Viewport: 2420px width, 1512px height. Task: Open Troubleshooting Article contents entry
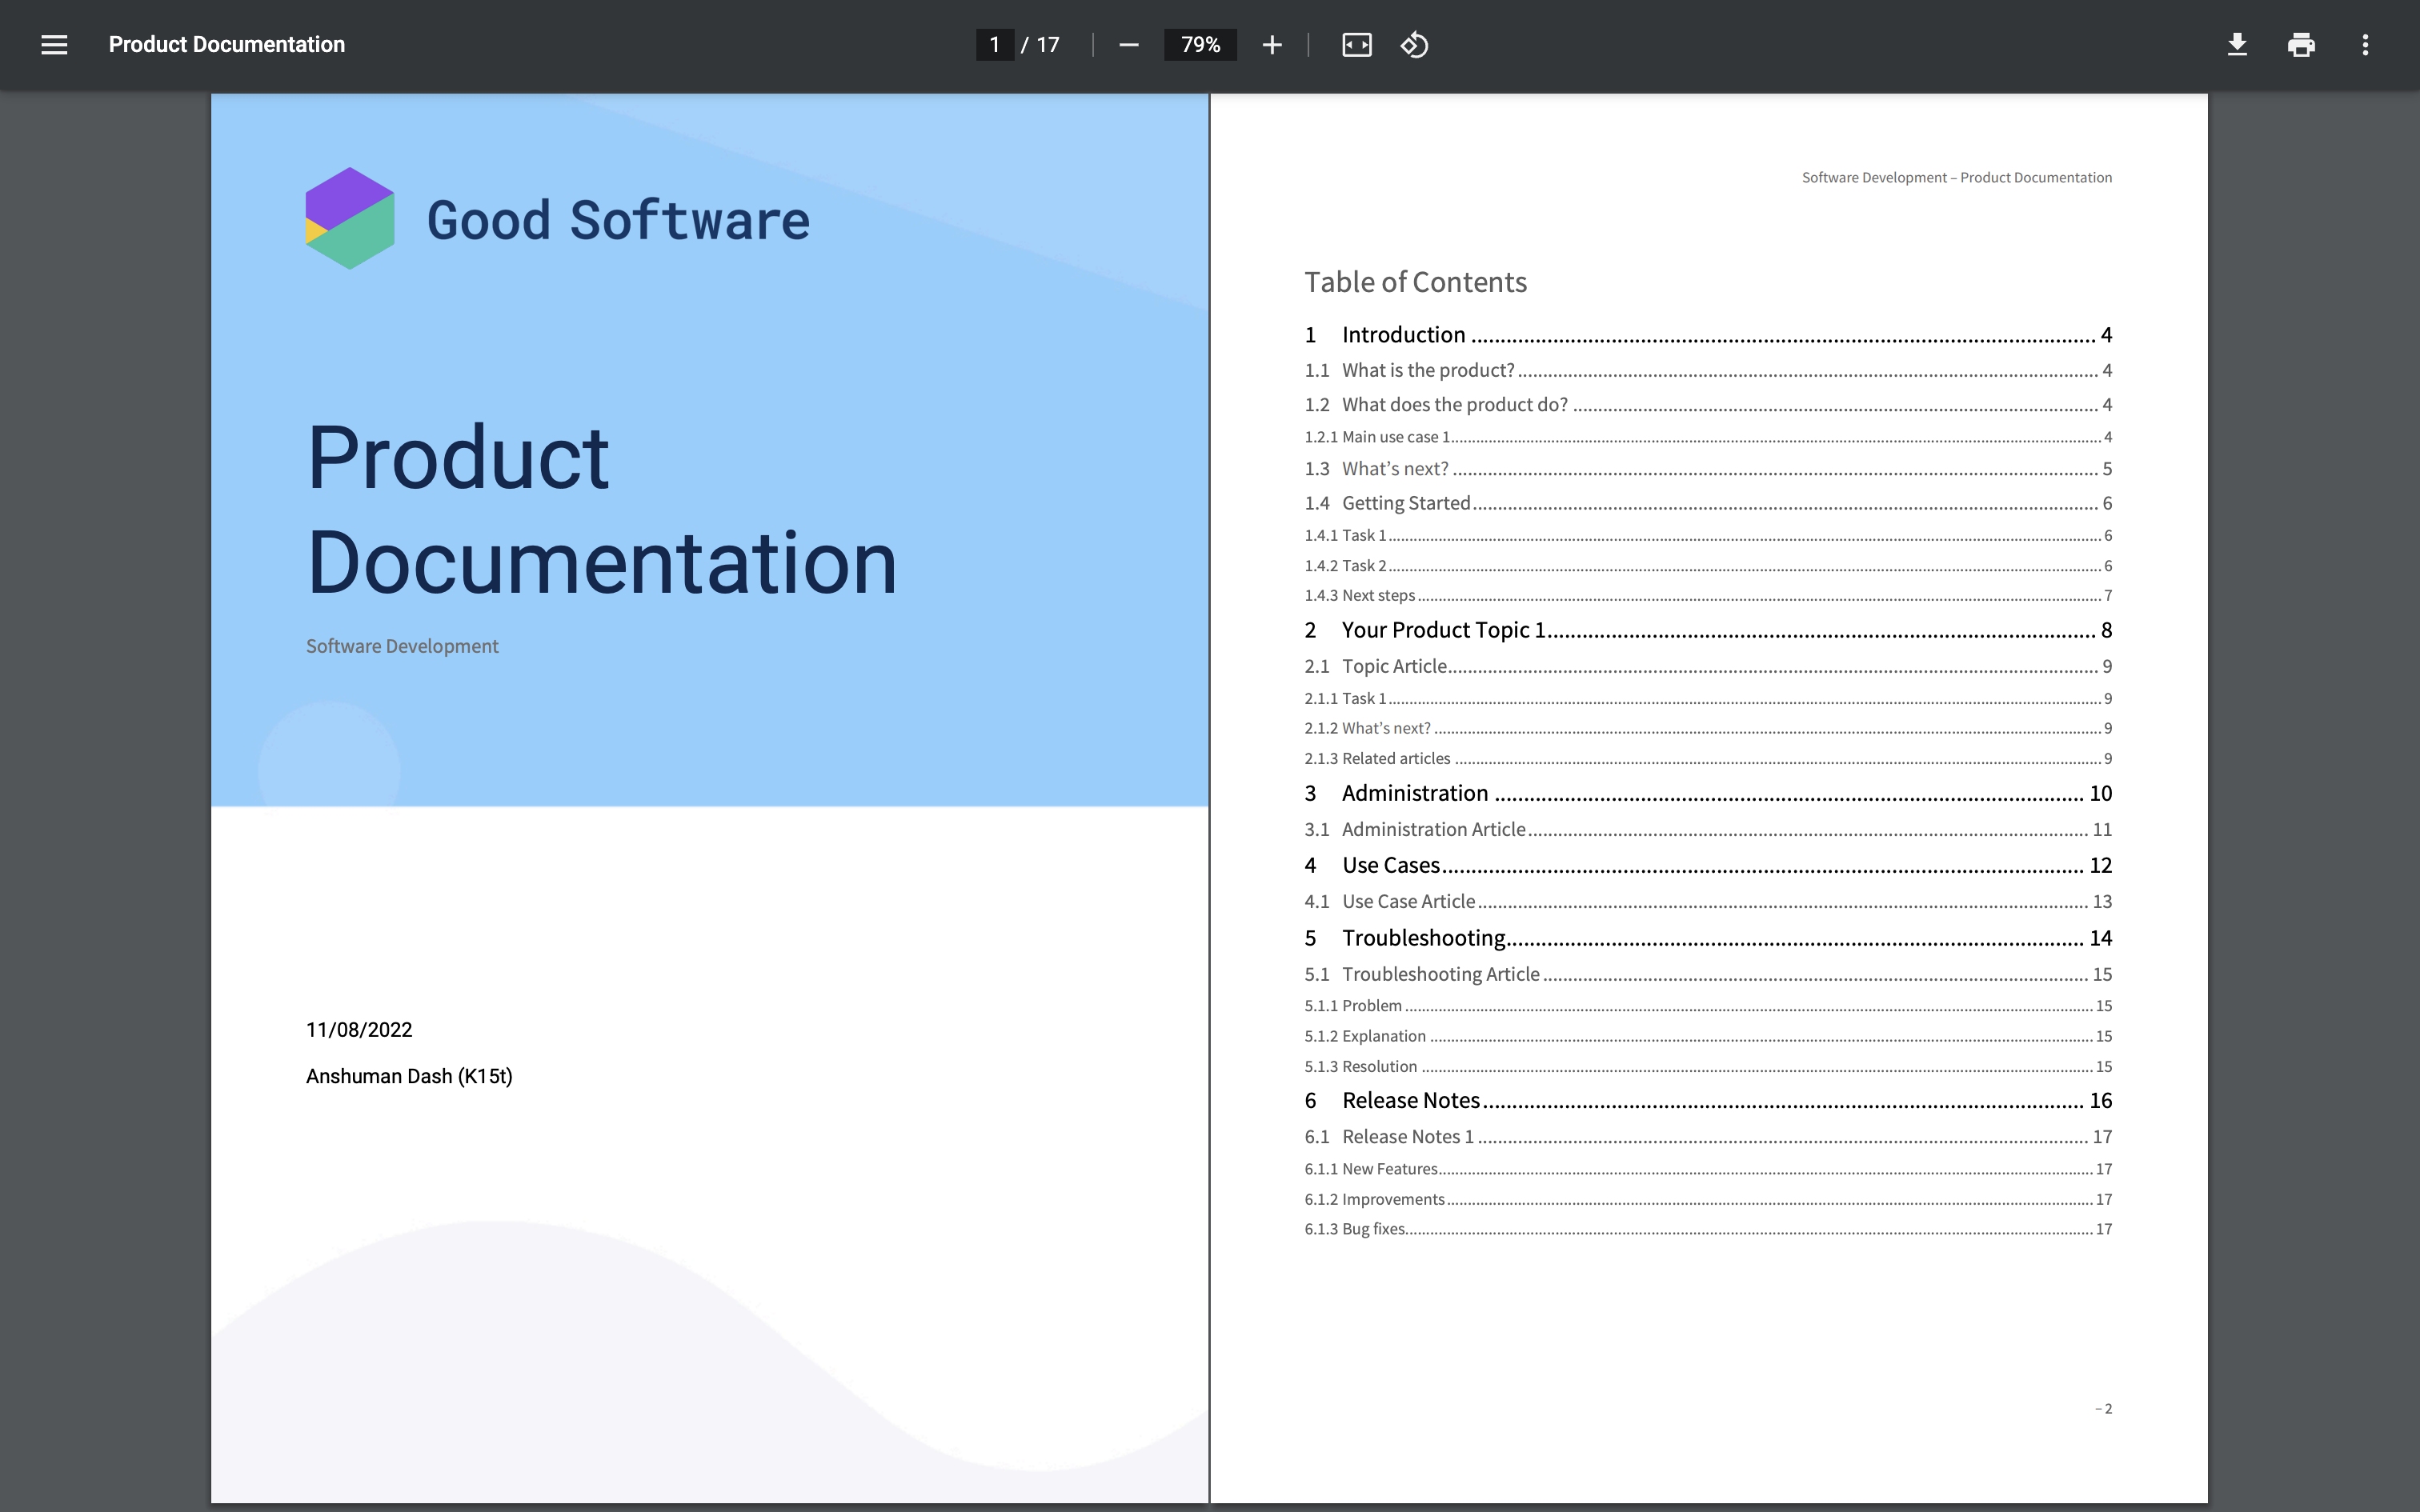coord(1440,974)
